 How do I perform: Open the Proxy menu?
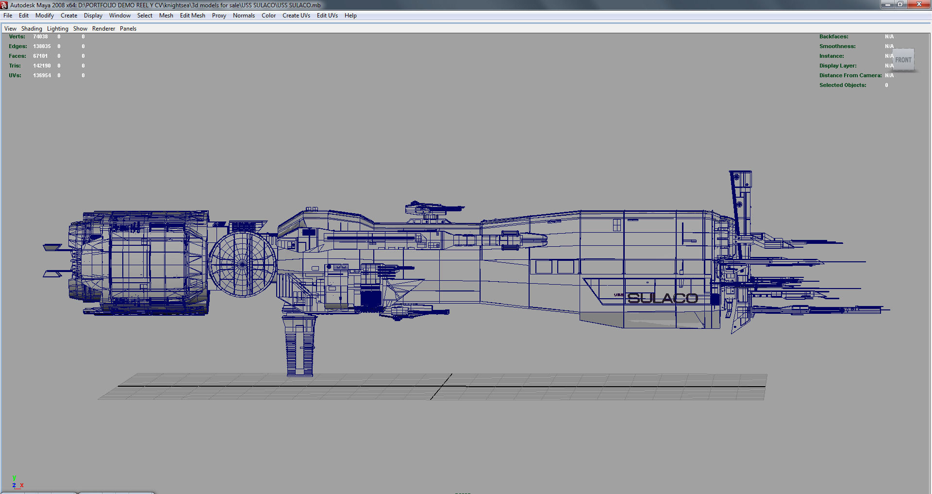219,16
